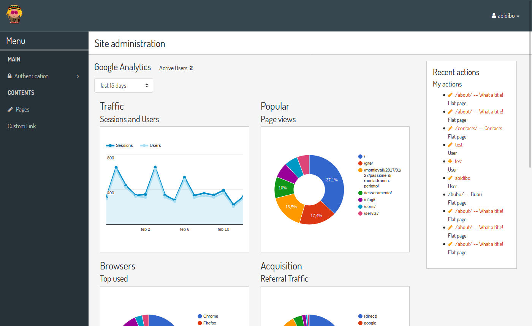Click the 'Recent actions' heading

coord(456,72)
